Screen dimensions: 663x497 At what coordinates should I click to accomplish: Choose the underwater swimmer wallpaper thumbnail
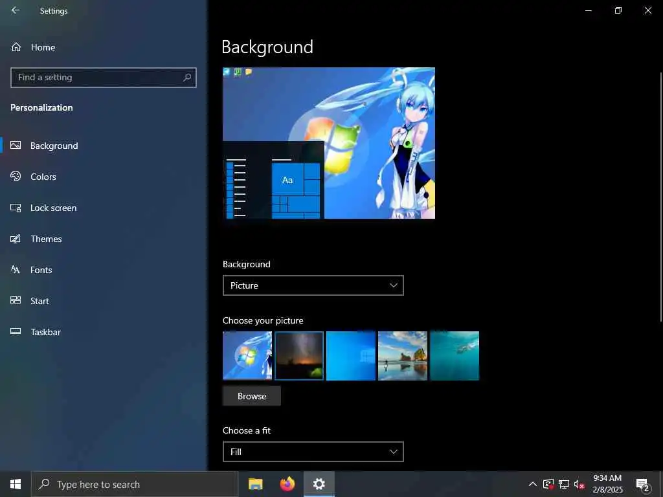(x=455, y=356)
